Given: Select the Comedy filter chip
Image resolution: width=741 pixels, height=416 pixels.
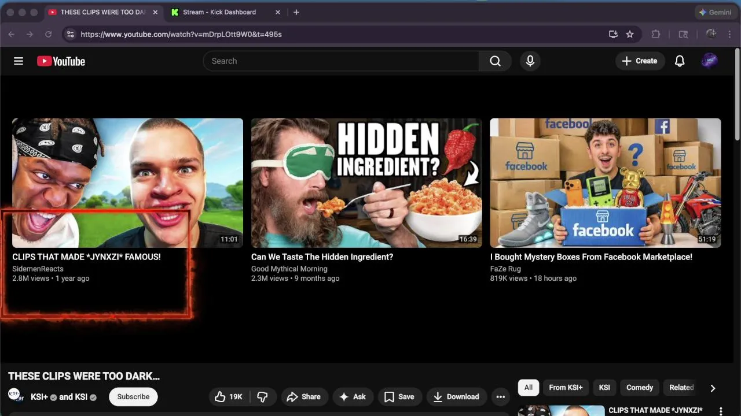Looking at the screenshot, I should point(640,388).
